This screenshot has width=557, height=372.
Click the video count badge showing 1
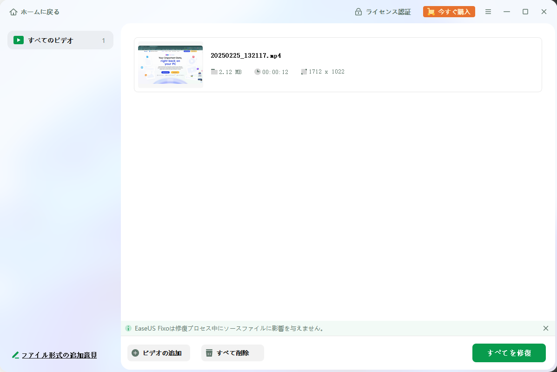(103, 41)
